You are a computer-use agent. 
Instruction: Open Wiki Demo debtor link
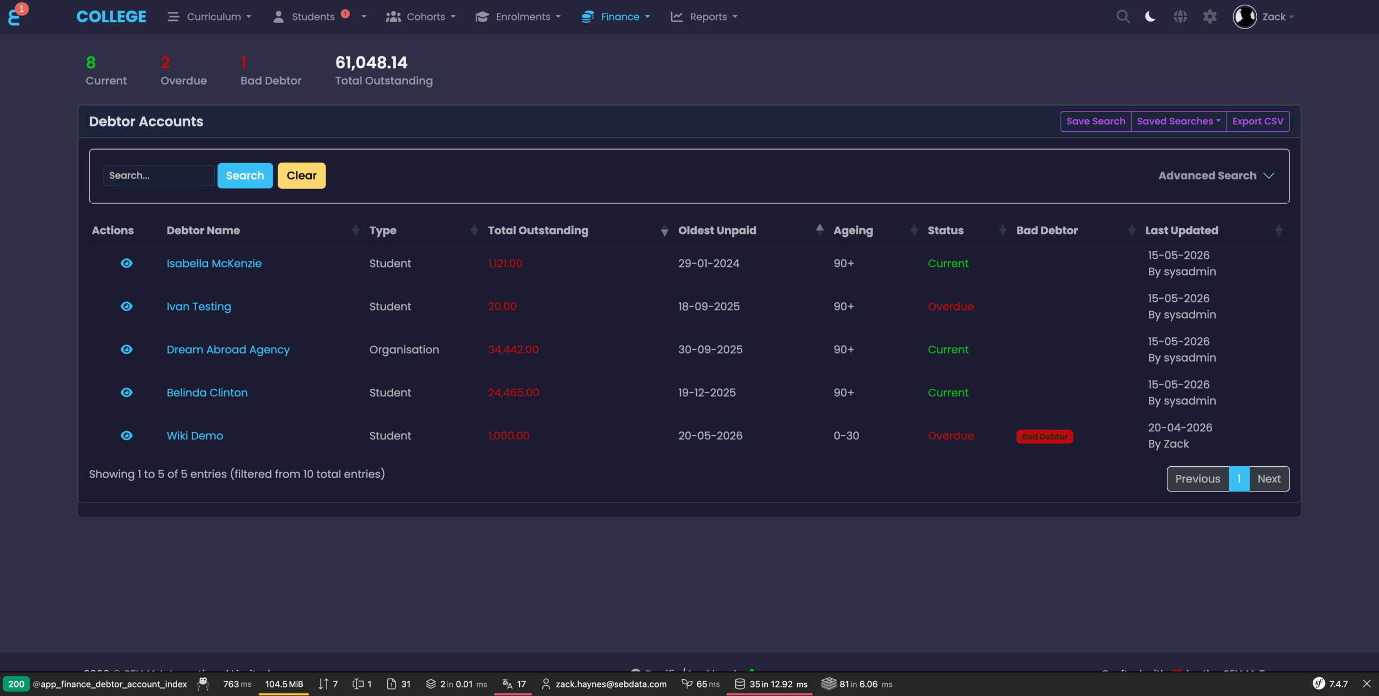pyautogui.click(x=194, y=435)
